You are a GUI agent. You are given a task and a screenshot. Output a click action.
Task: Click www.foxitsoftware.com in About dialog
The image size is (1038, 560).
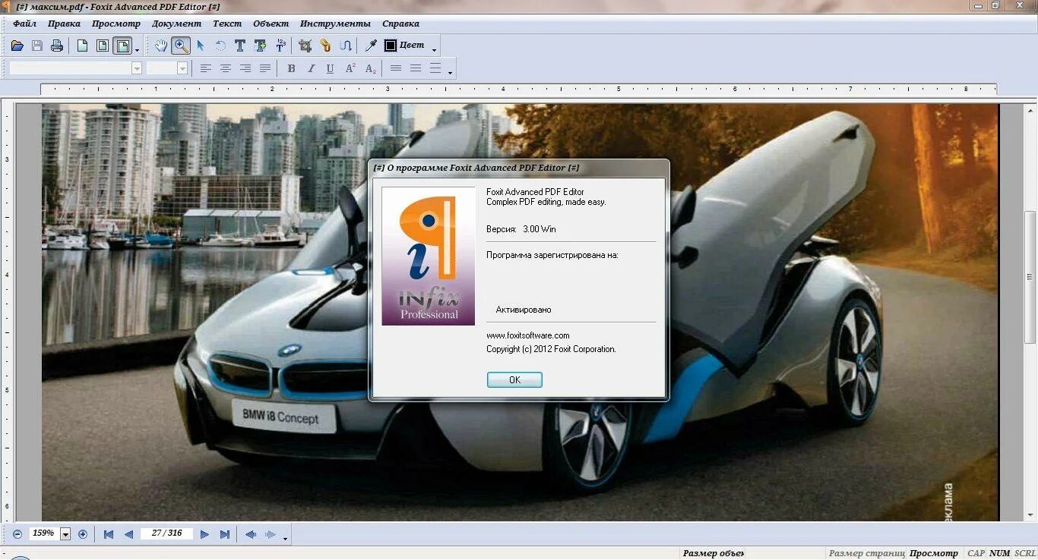(x=528, y=335)
